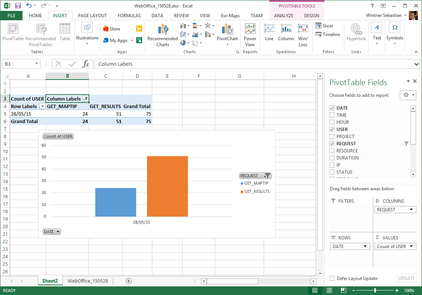The height and width of the screenshot is (295, 422).
Task: Open Recommended Charts
Action: point(162,35)
